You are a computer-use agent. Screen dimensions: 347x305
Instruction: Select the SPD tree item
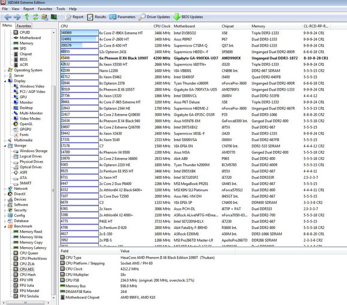[x=23, y=49]
